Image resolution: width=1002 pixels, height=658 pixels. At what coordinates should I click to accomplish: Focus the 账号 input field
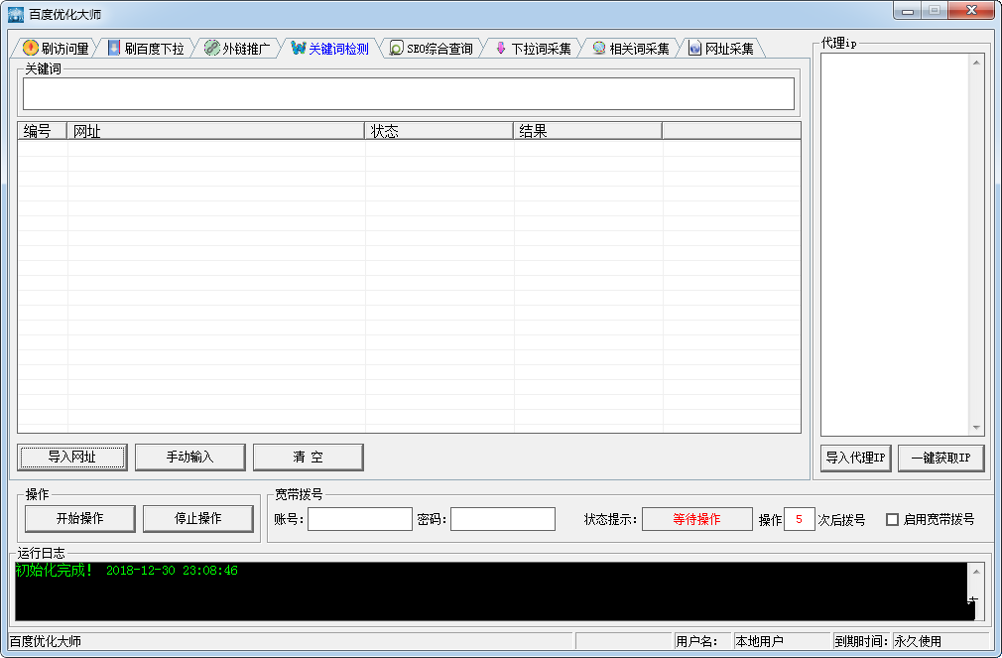tap(360, 519)
